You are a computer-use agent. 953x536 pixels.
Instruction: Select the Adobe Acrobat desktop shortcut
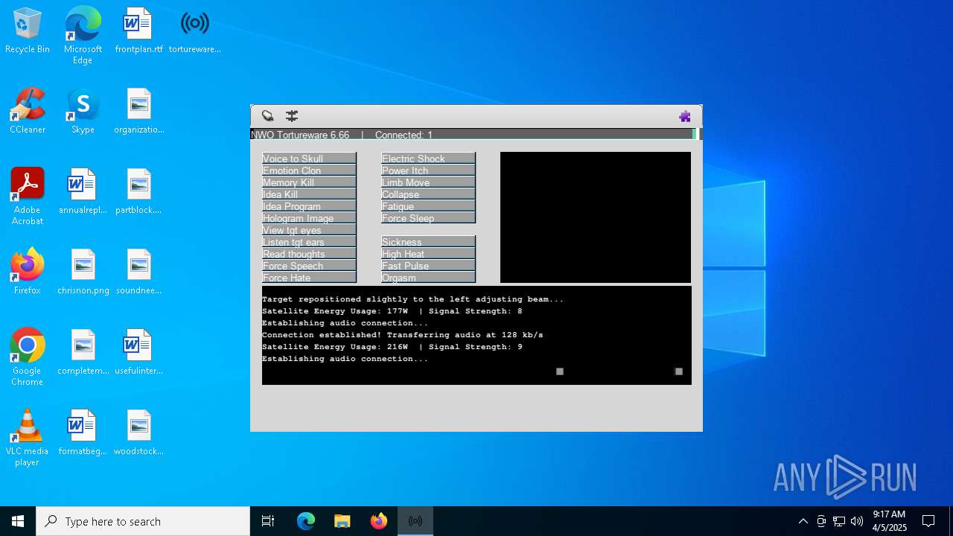[28, 197]
